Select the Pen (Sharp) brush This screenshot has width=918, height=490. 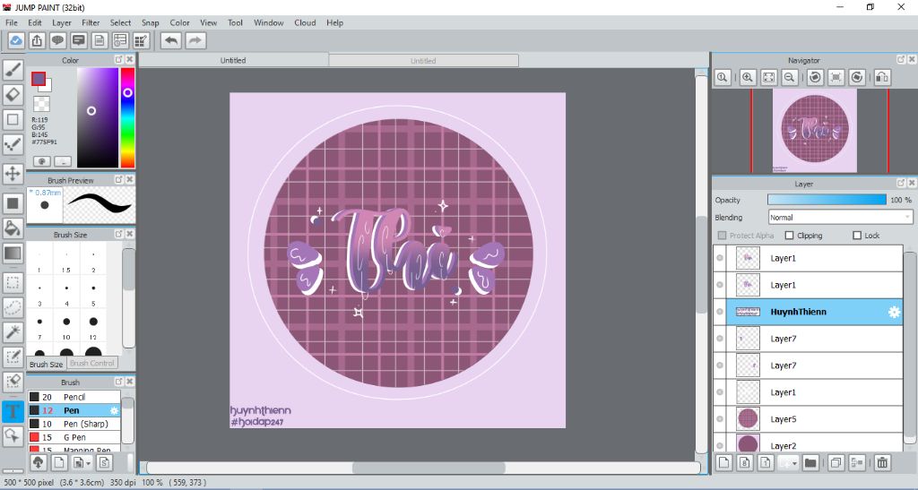(x=74, y=424)
